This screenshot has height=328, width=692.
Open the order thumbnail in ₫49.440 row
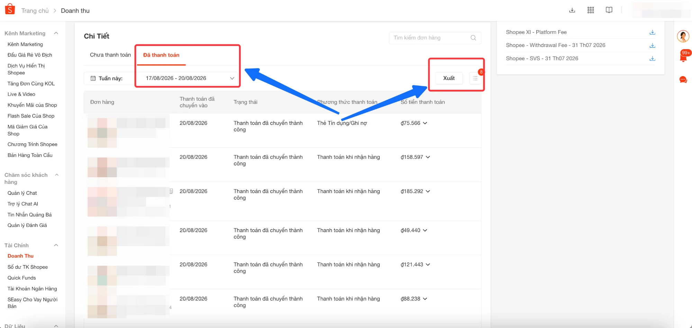pos(102,241)
